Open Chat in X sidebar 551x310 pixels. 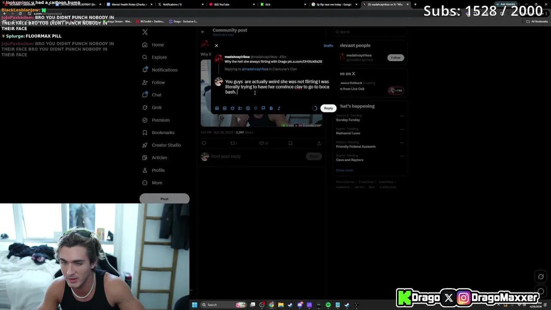[152, 95]
